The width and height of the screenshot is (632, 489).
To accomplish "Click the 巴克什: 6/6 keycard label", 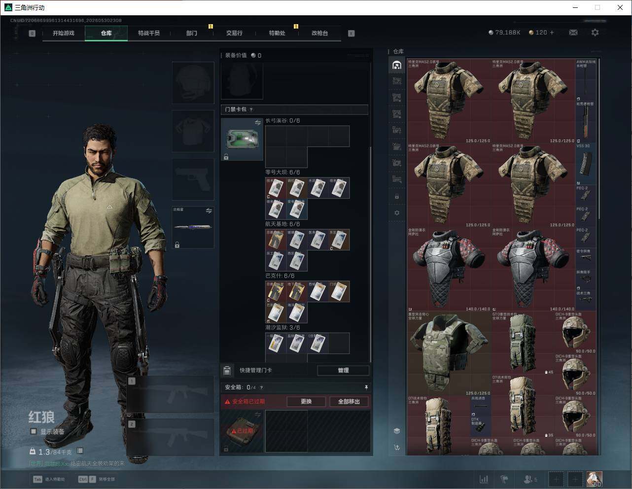I will point(280,276).
